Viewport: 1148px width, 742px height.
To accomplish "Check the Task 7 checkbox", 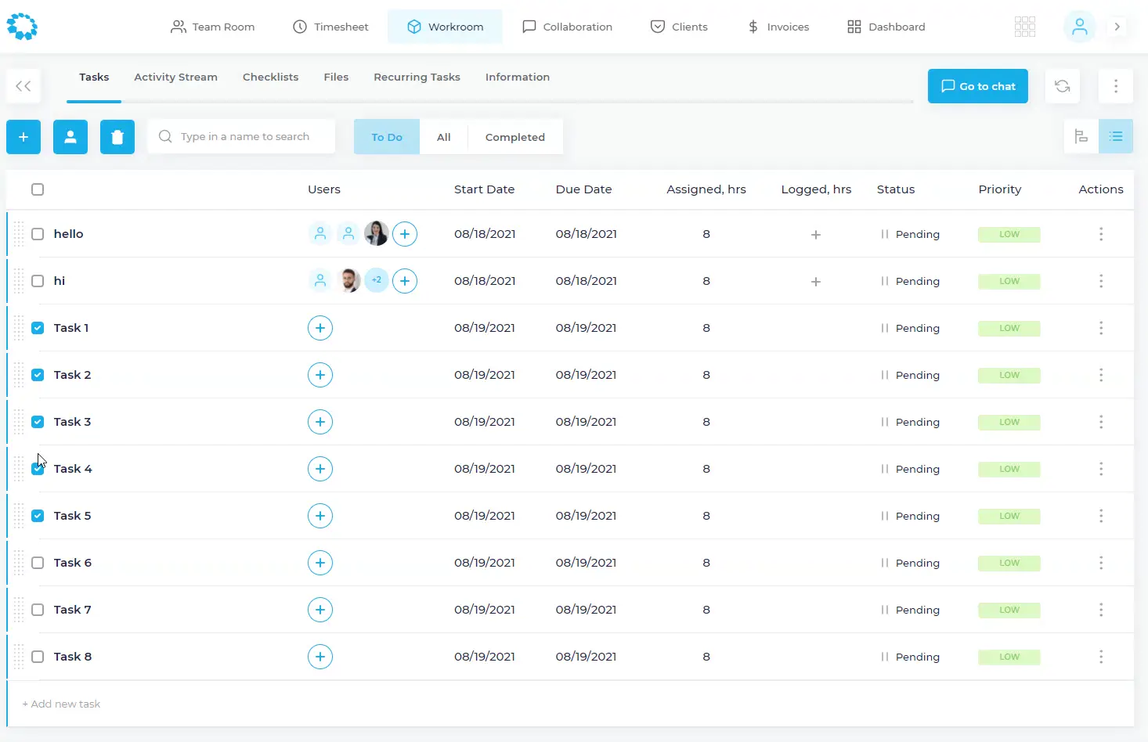I will pos(38,610).
